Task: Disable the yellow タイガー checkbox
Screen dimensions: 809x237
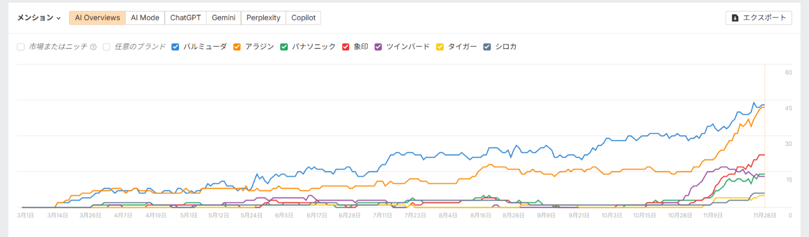Action: [x=440, y=47]
